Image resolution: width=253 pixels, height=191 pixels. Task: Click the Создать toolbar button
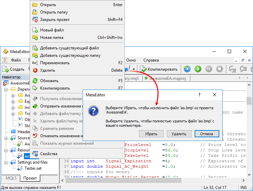click(13, 69)
